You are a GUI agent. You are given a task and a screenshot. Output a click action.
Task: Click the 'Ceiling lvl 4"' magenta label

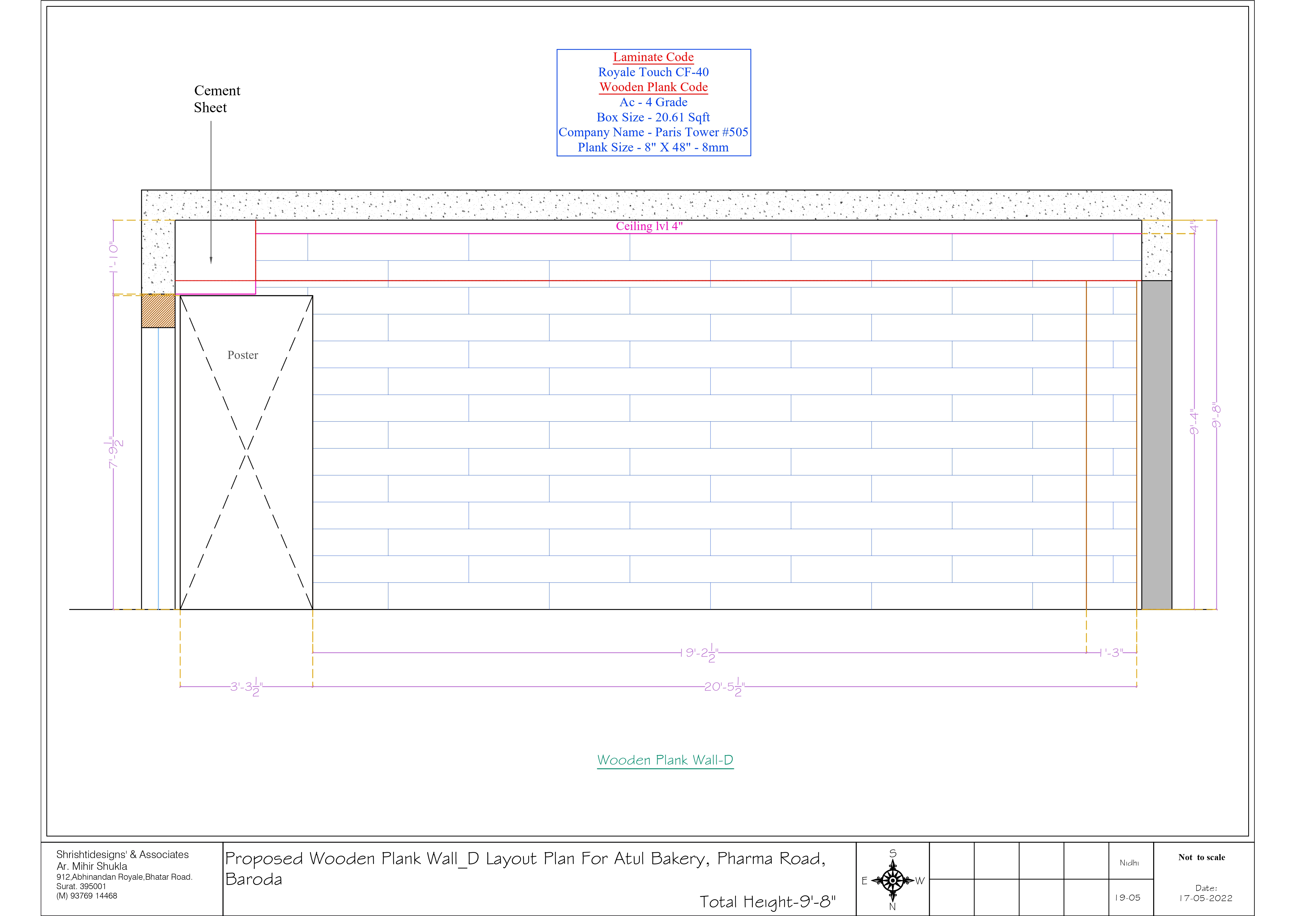tap(649, 226)
